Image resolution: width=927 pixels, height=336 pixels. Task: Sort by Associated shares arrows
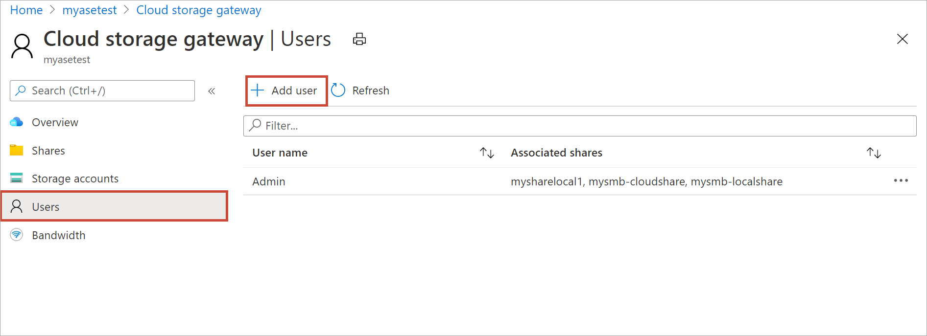click(x=874, y=153)
